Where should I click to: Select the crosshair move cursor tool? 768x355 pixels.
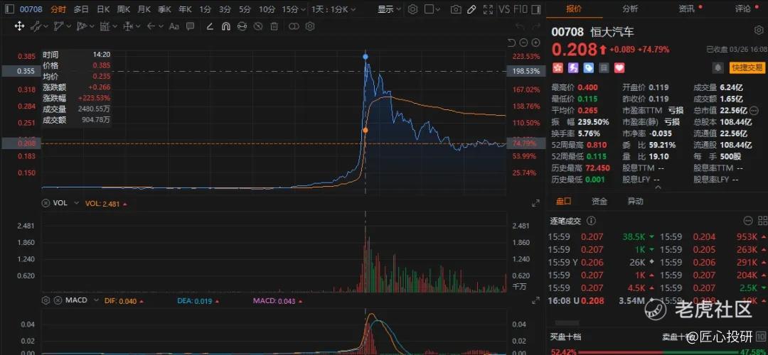tap(20, 26)
